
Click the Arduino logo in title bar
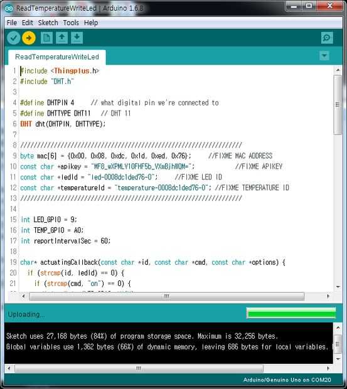(9, 8)
